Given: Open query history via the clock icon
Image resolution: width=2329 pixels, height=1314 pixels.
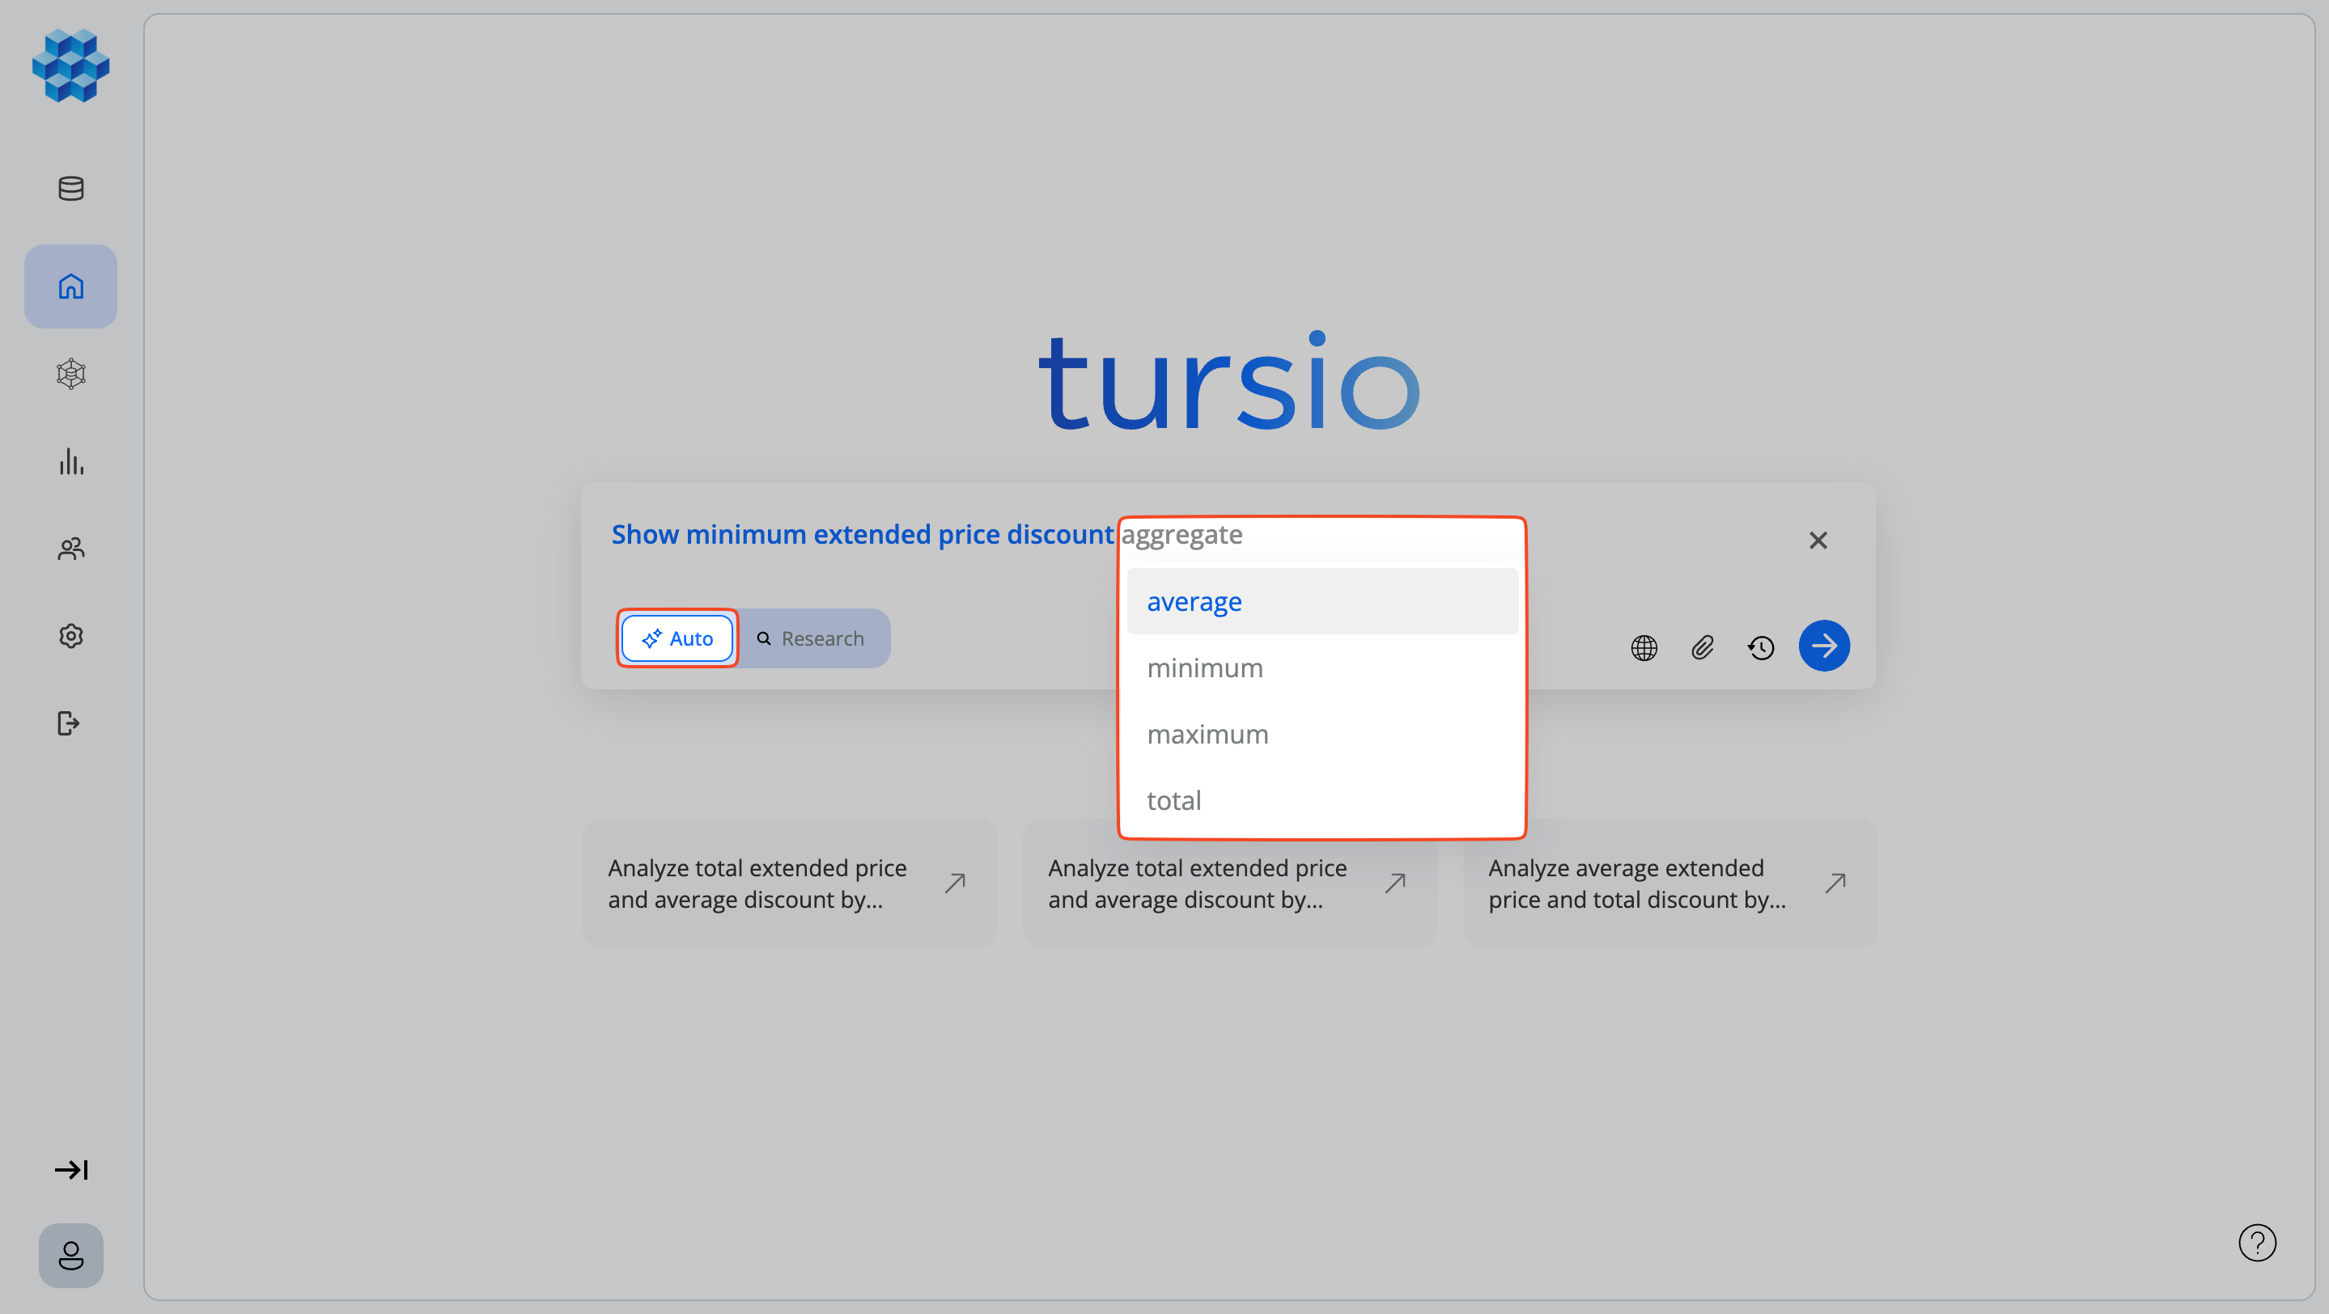Looking at the screenshot, I should (1761, 647).
